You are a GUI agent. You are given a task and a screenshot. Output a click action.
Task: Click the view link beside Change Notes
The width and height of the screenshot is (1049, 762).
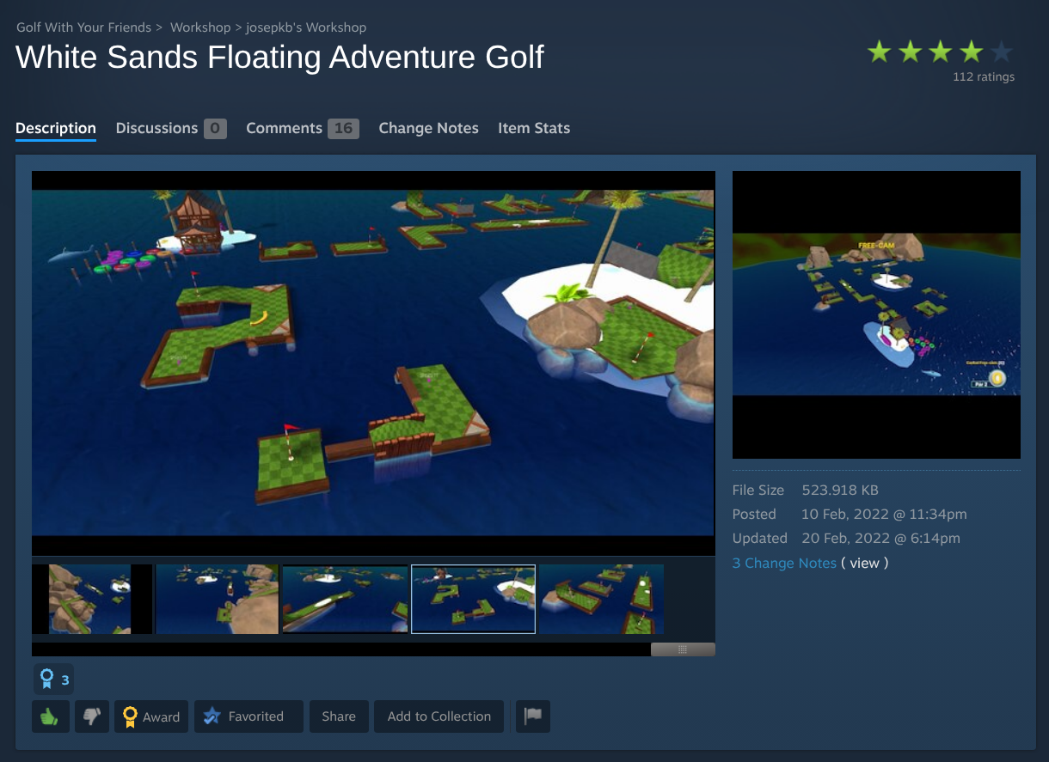click(864, 563)
